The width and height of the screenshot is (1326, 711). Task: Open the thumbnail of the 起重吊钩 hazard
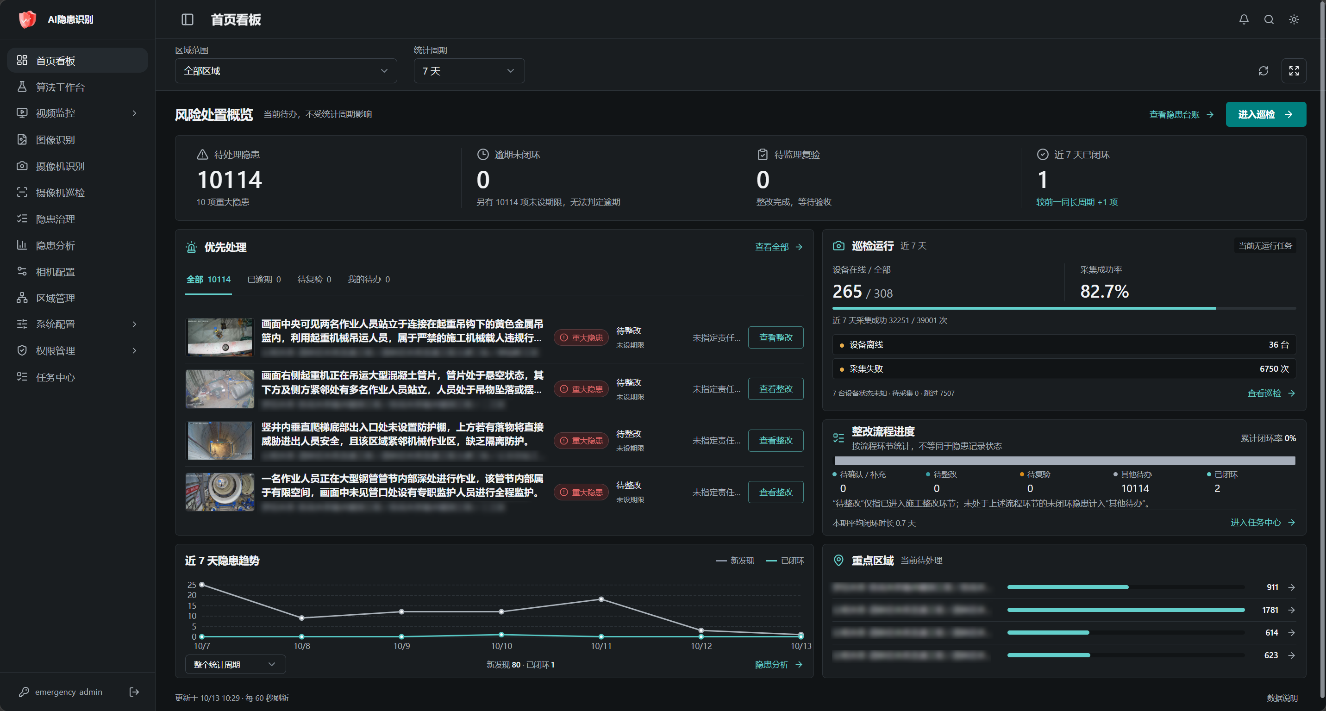[x=220, y=337]
